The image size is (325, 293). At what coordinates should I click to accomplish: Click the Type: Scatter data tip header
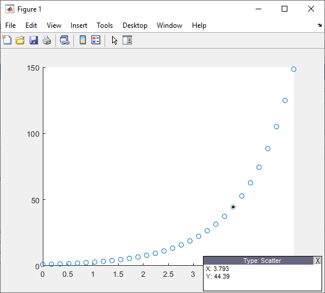[262, 261]
